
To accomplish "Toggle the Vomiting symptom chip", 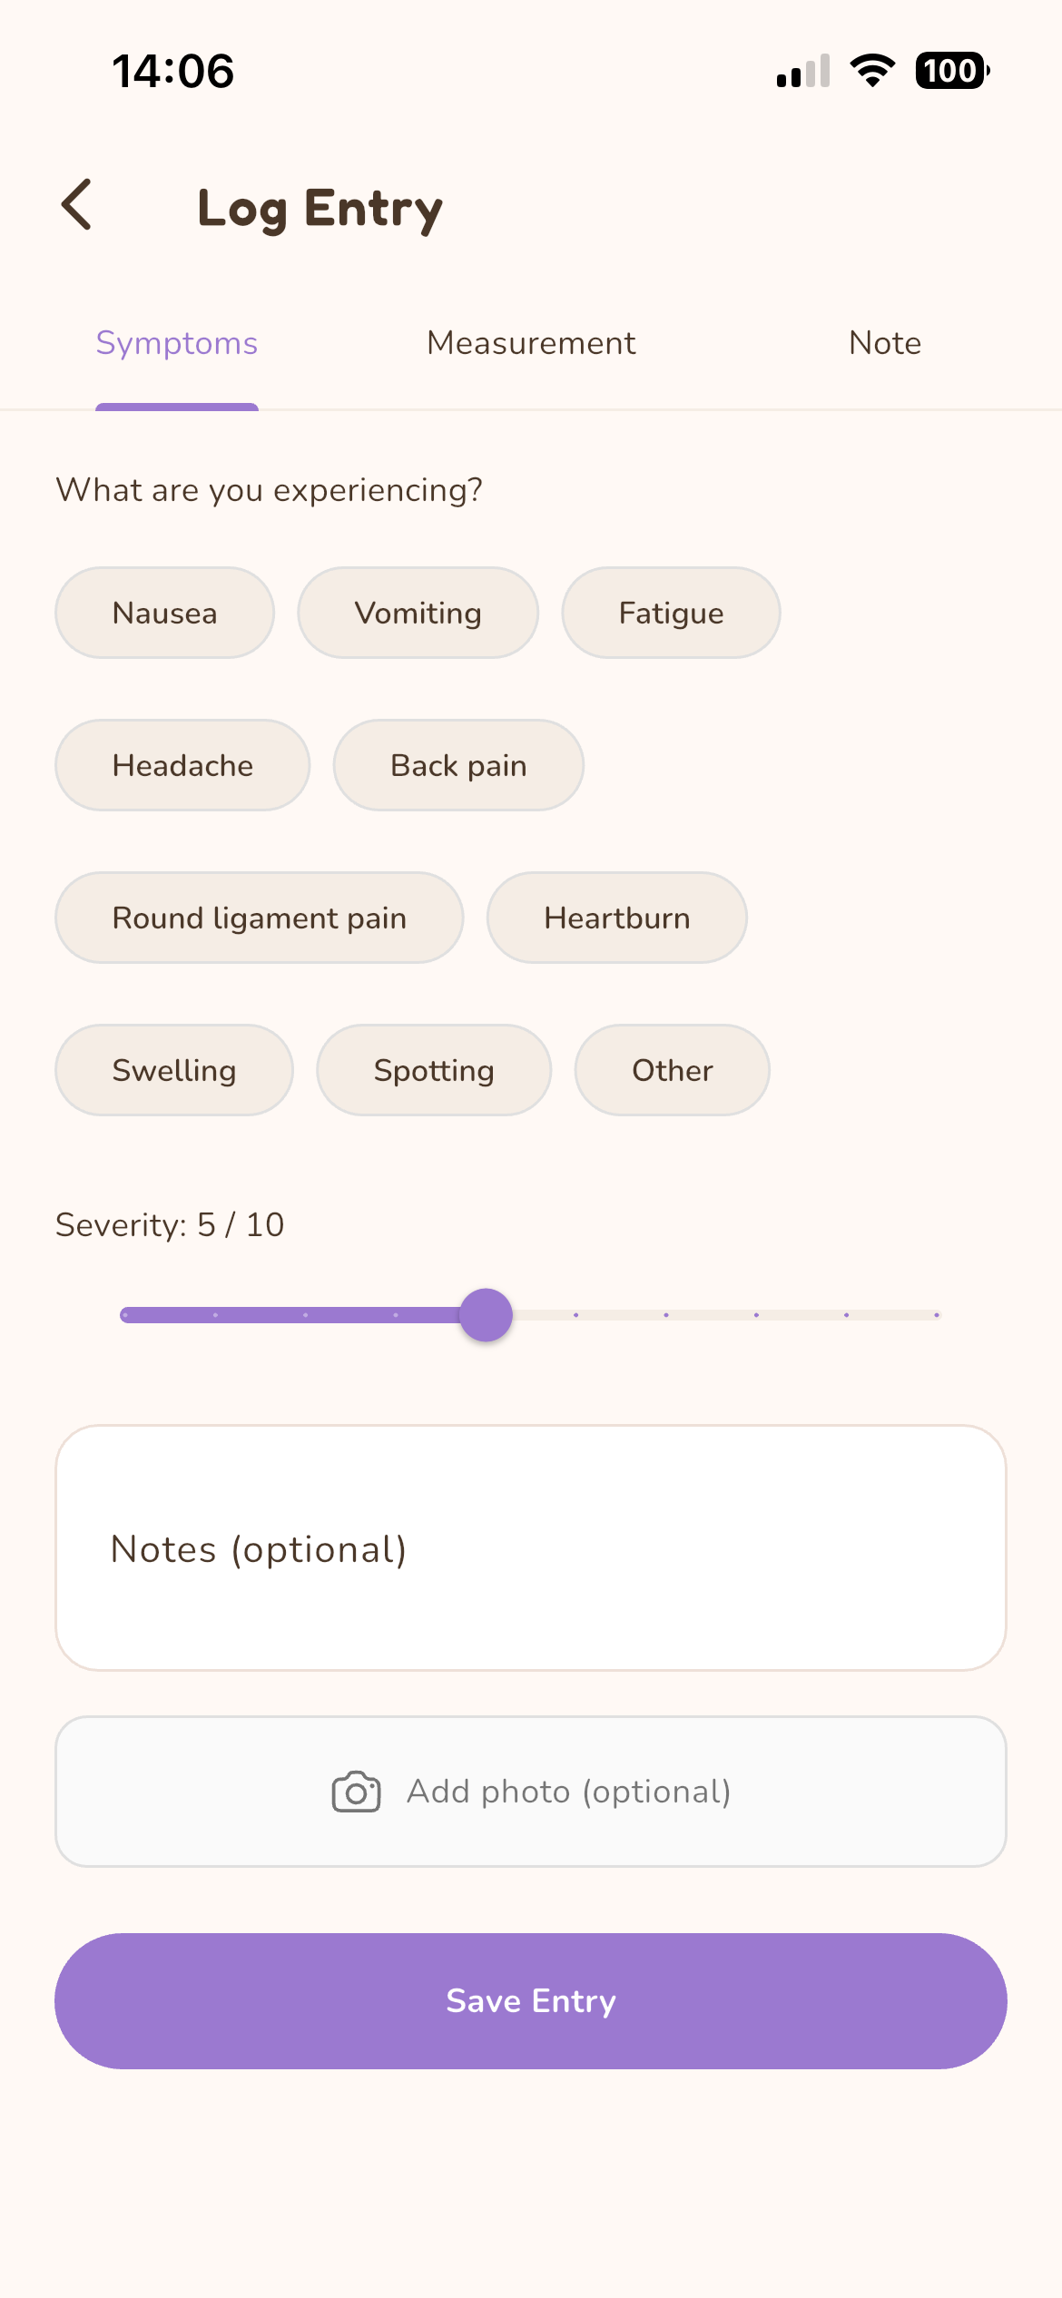I will click(x=418, y=613).
